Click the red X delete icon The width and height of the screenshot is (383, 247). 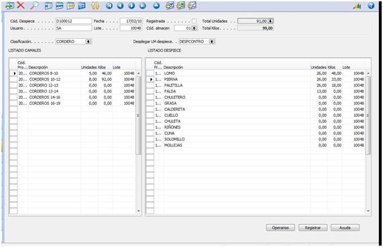click(x=21, y=5)
